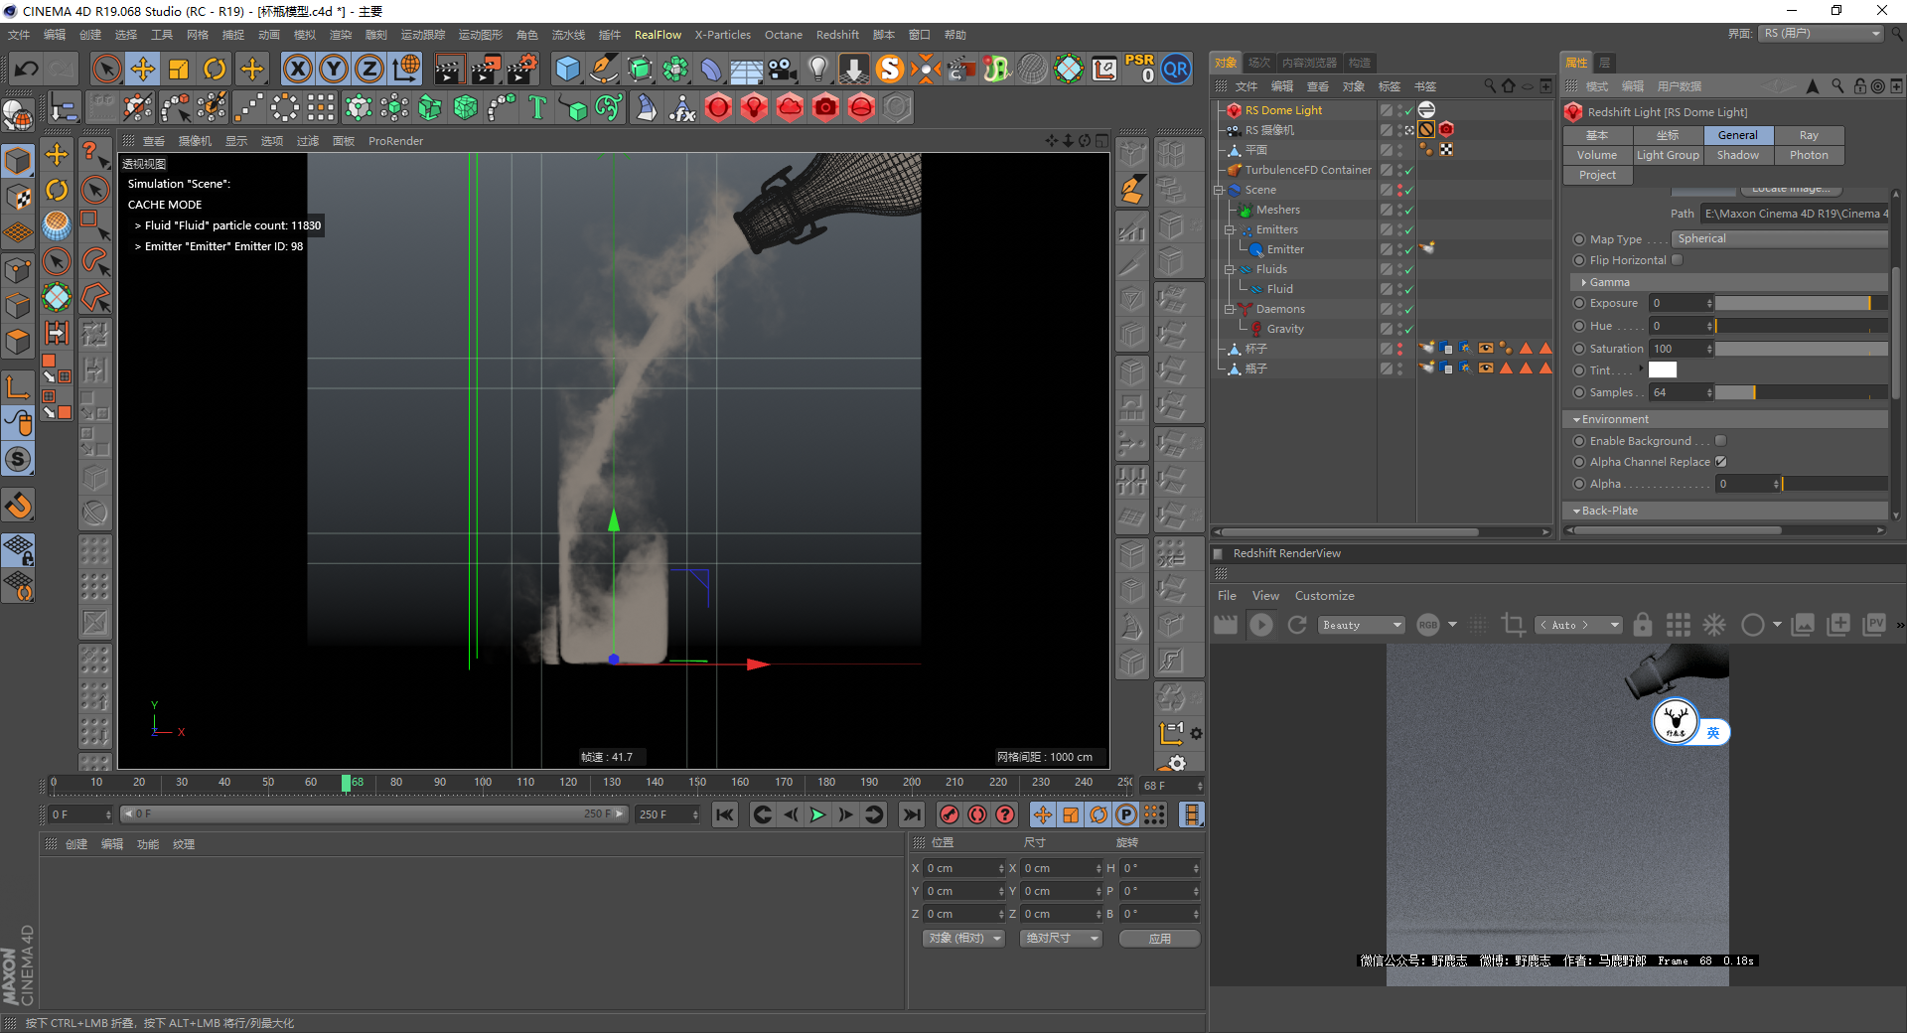Image resolution: width=1907 pixels, height=1033 pixels.
Task: Click the light bulb Light object icon
Action: (817, 69)
